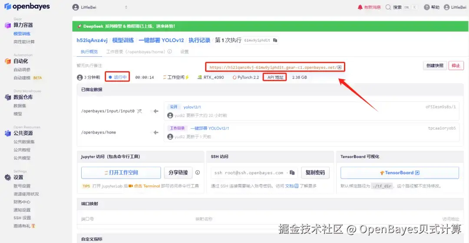Open the TensorBoard button

pyautogui.click(x=400, y=173)
